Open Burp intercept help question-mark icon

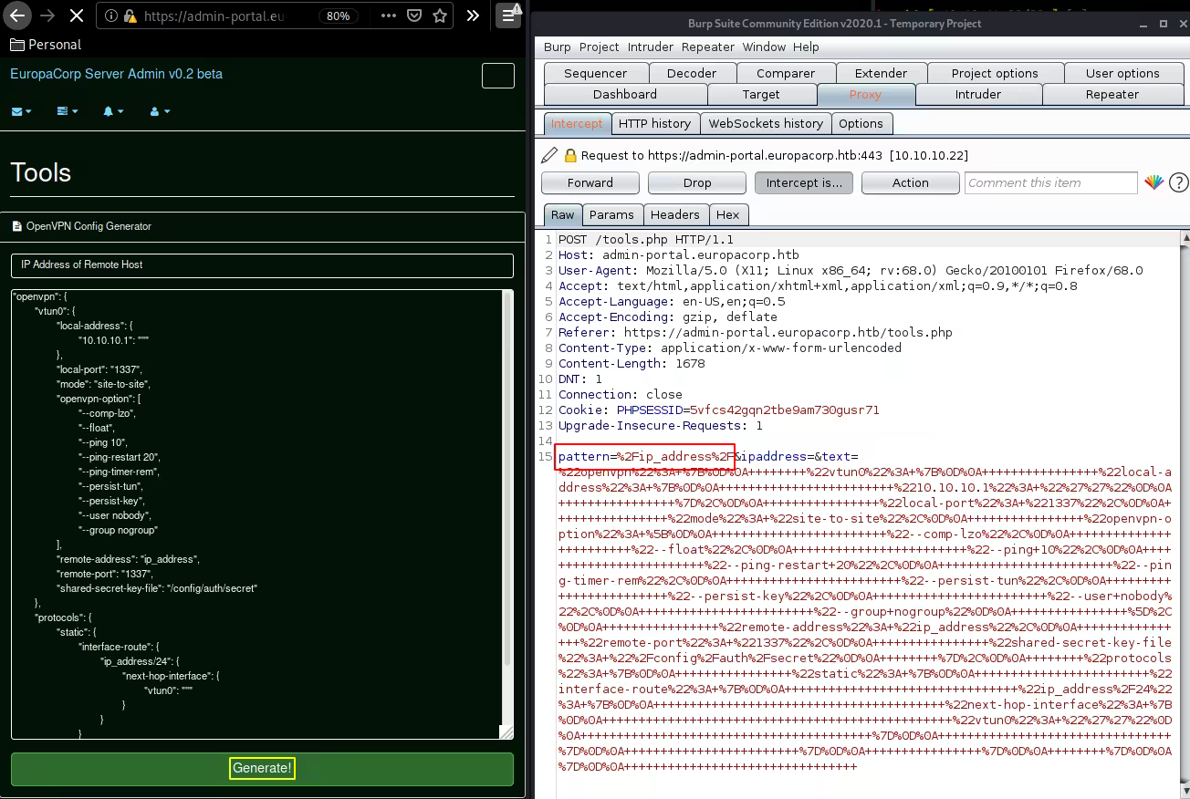[1178, 182]
